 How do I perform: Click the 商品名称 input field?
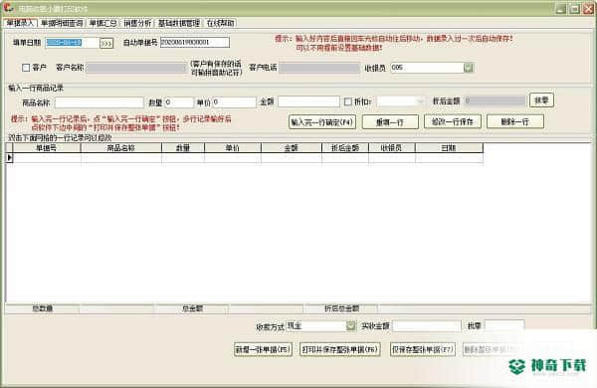(x=99, y=102)
